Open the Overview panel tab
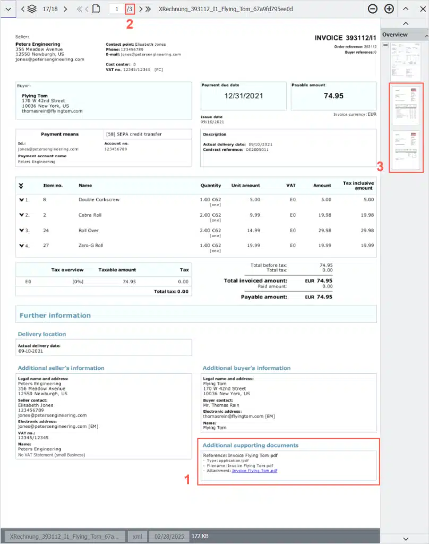 pos(395,35)
